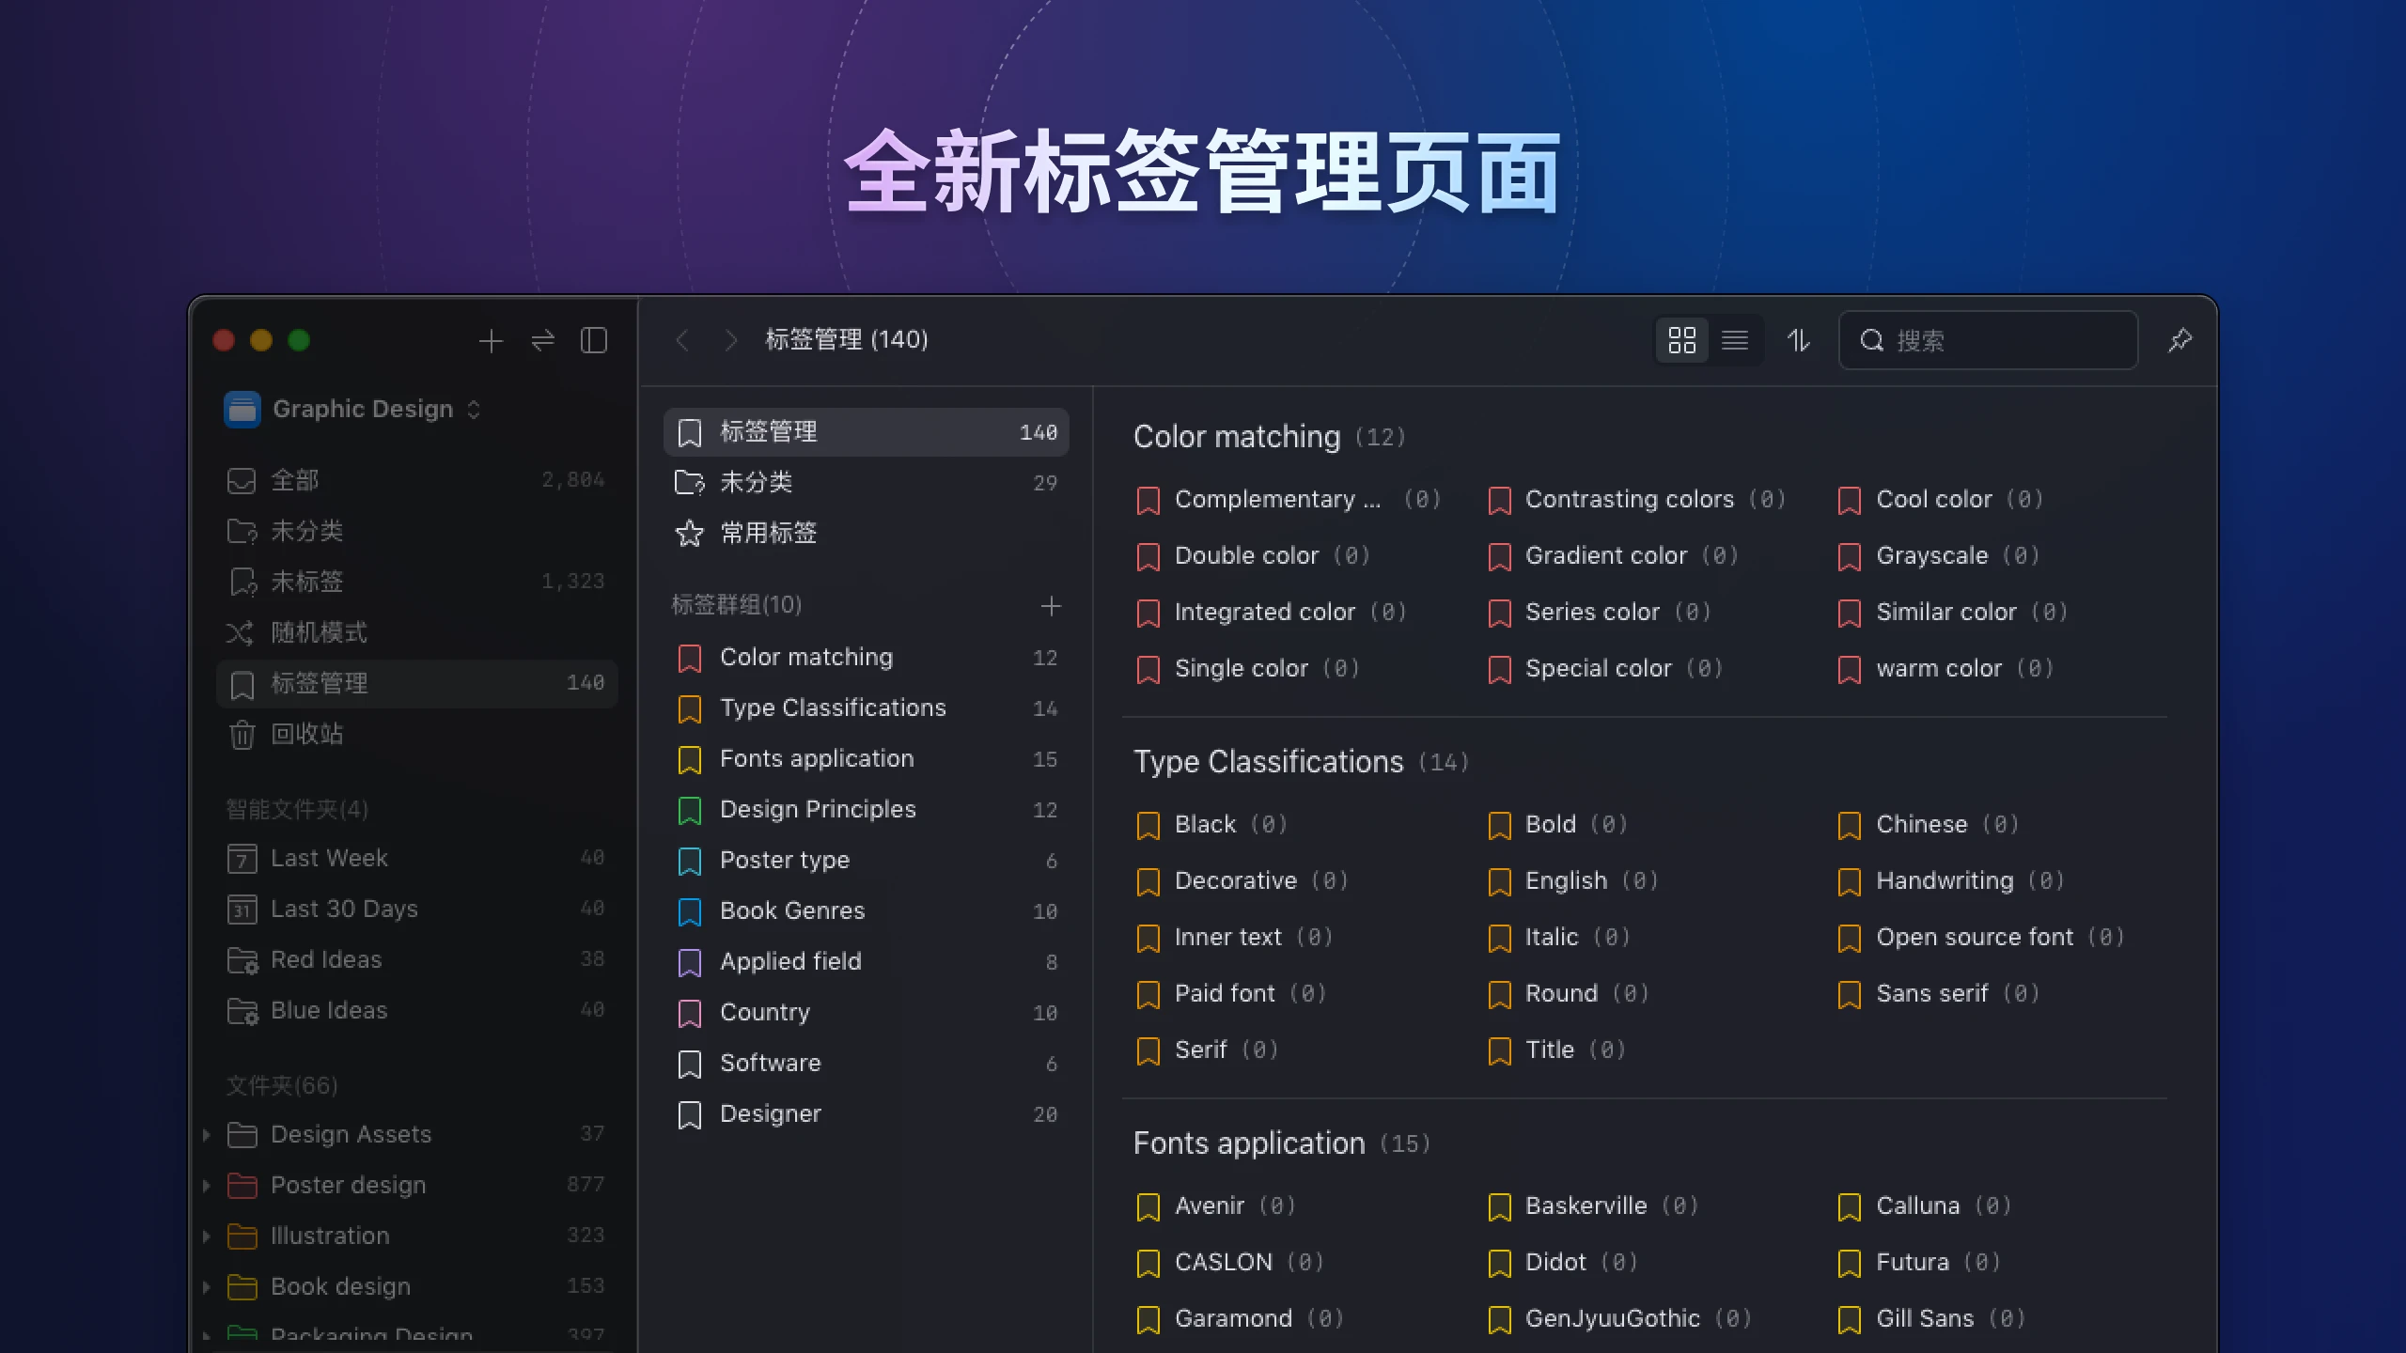Click the Title tag

tap(1556, 1050)
